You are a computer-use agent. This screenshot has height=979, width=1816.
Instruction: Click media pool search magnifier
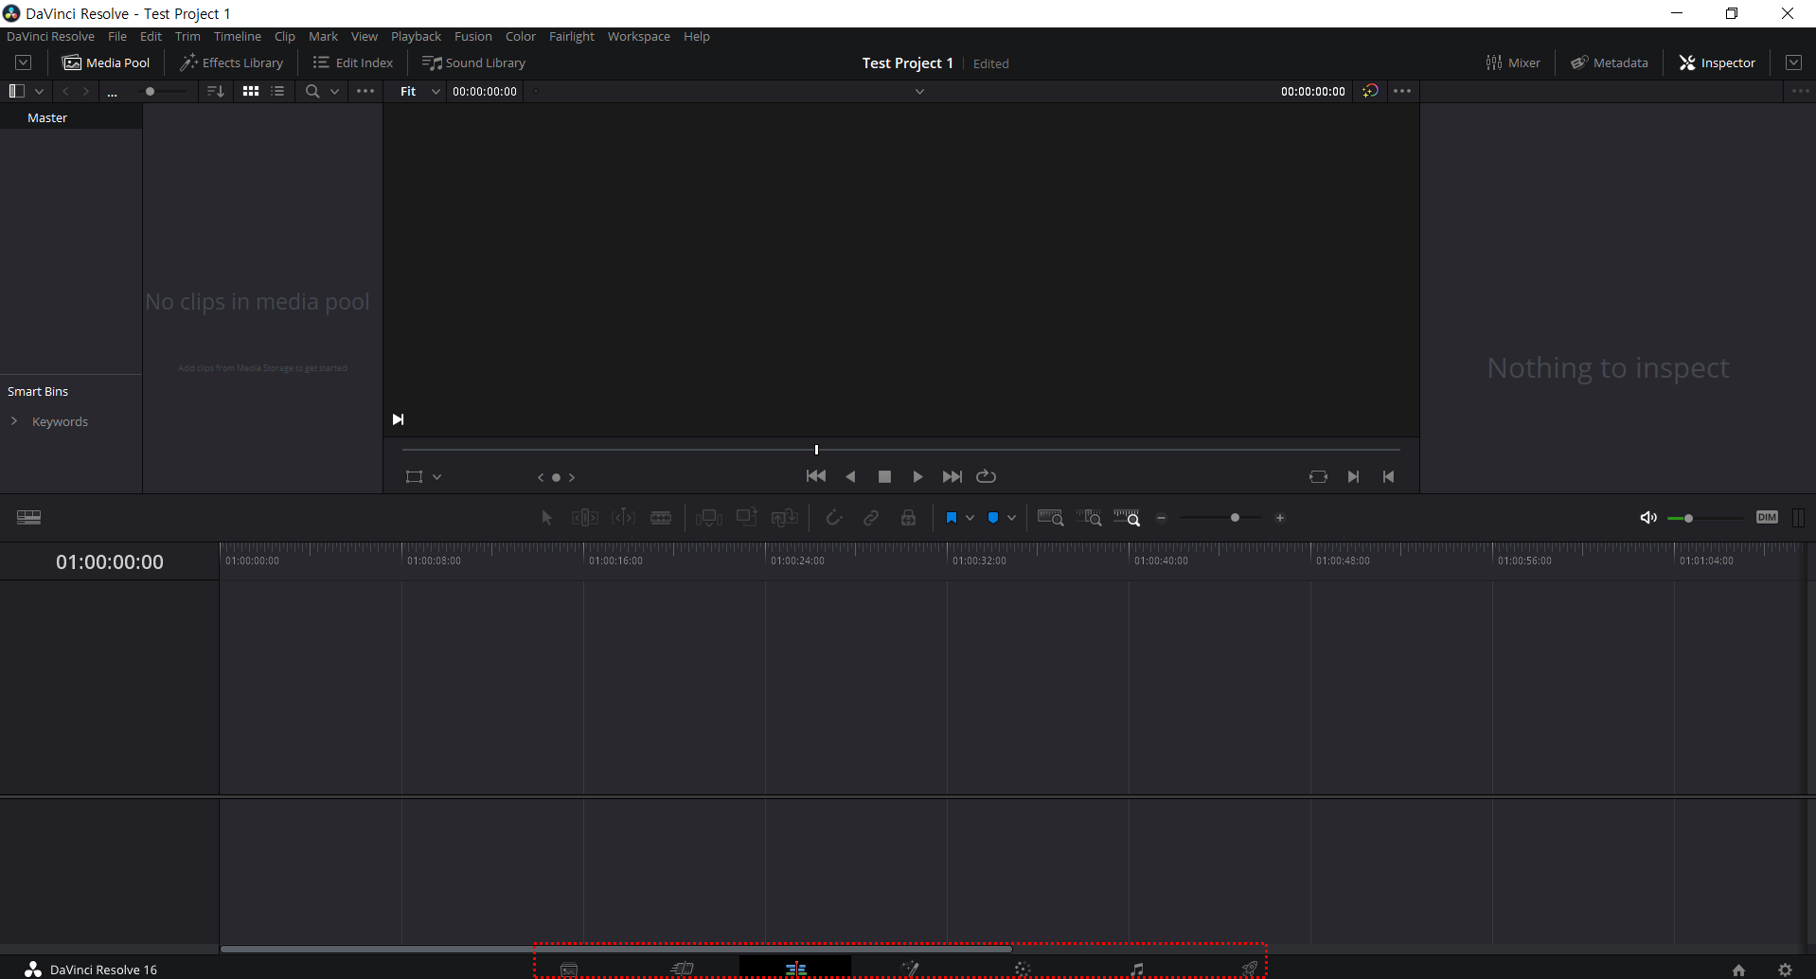(312, 91)
